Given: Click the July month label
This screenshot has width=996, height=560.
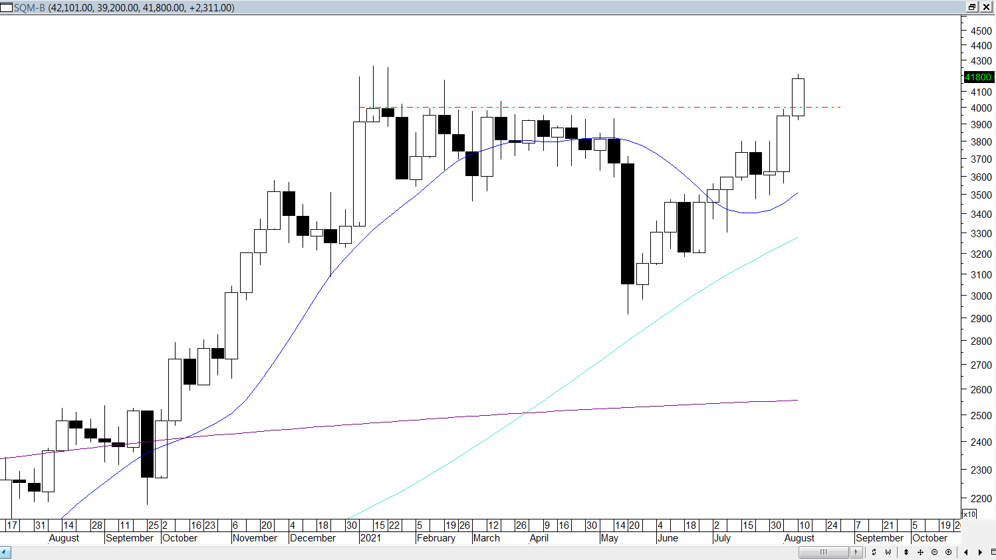Looking at the screenshot, I should (722, 538).
